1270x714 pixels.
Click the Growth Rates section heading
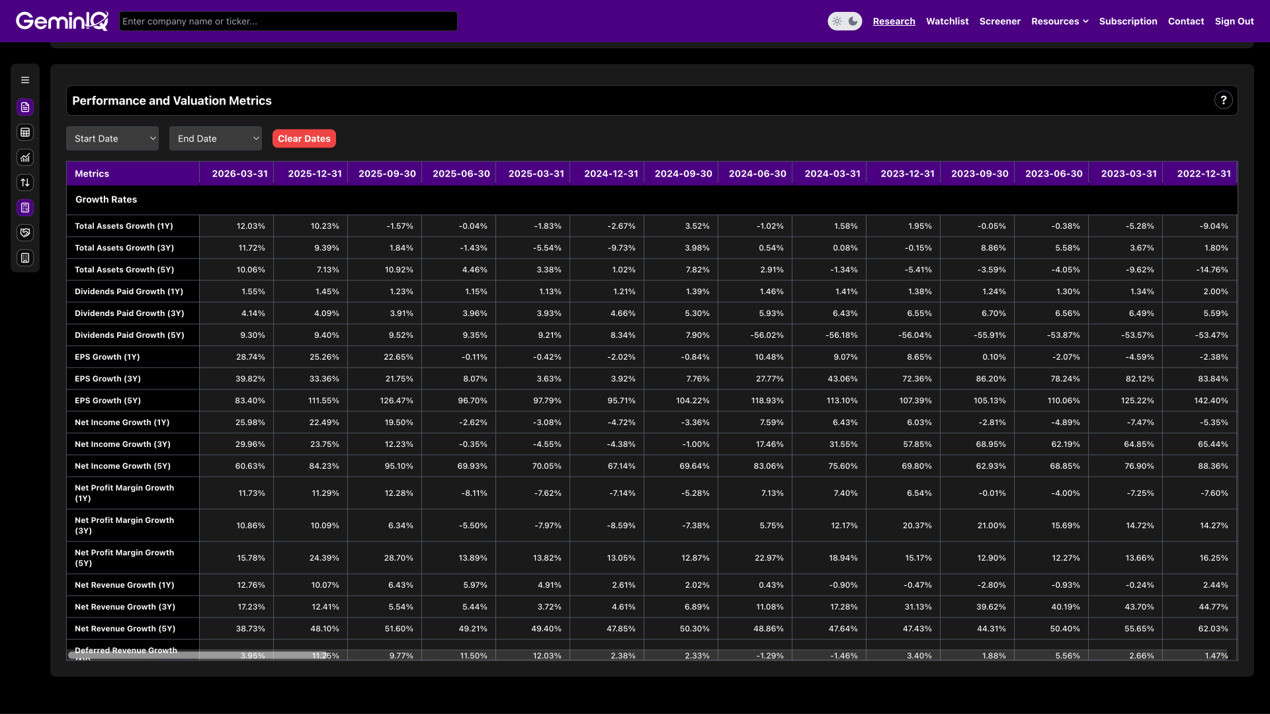tap(106, 199)
